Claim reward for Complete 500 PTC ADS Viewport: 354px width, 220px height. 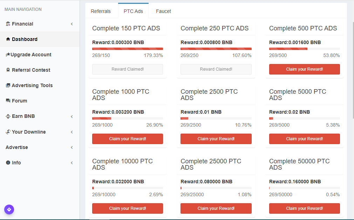click(304, 69)
